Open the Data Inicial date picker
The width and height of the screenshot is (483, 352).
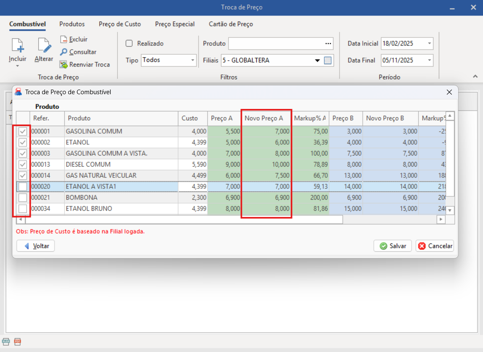[x=429, y=43]
